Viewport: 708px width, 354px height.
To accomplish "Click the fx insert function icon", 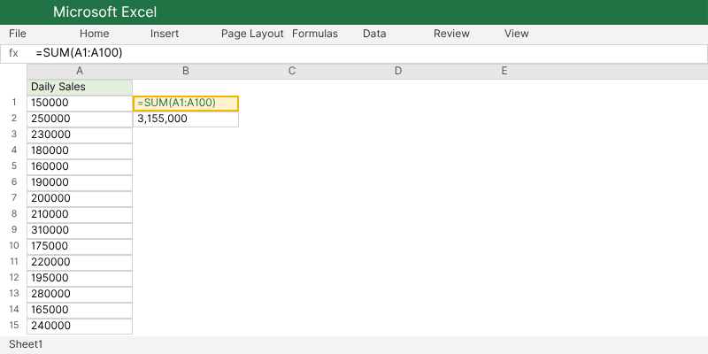I will [13, 53].
